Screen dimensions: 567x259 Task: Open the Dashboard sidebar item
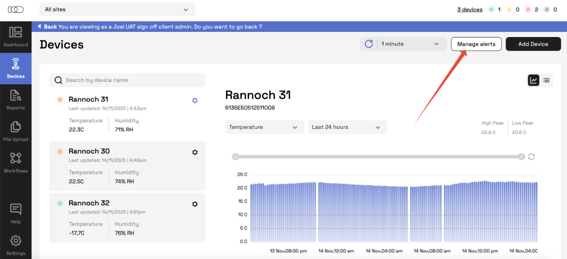pos(16,37)
